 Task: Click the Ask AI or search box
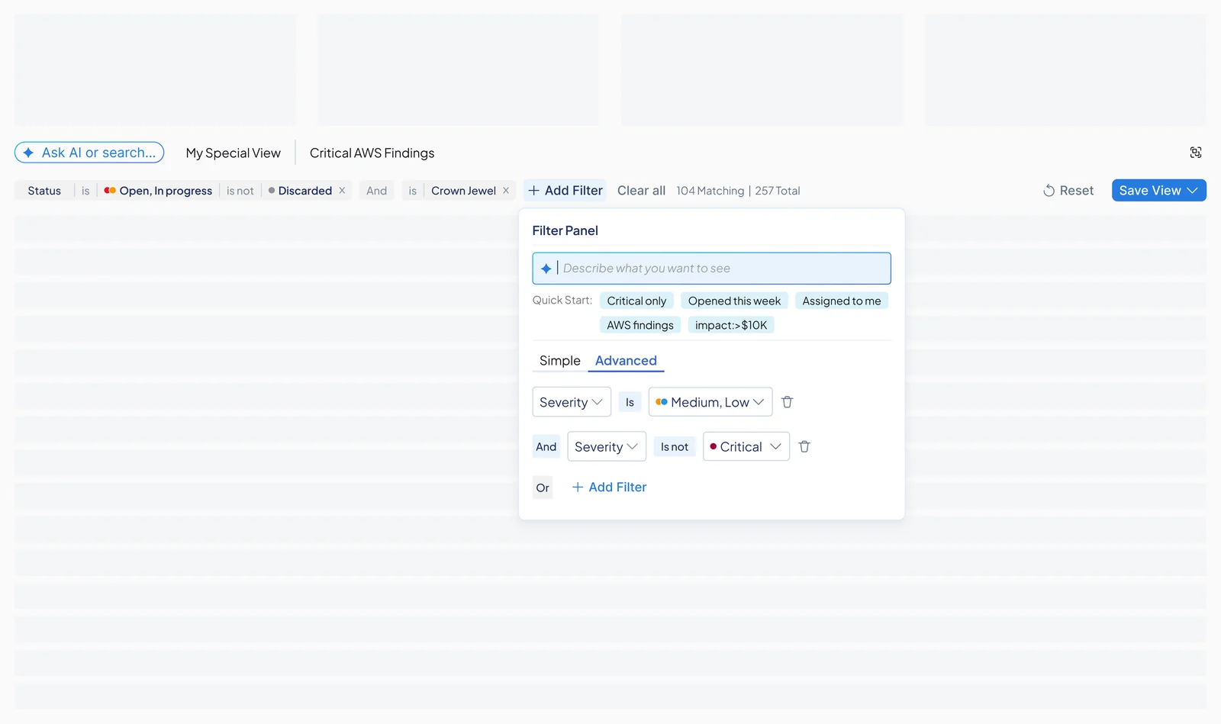click(89, 153)
